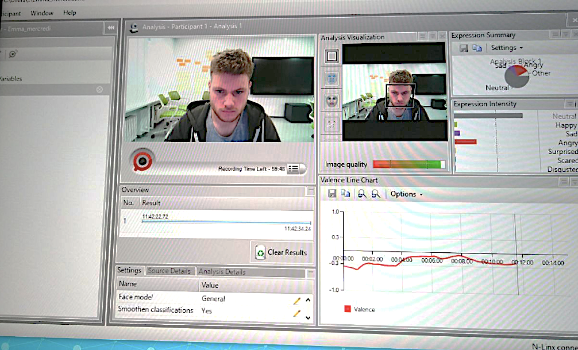The width and height of the screenshot is (578, 350).
Task: Click the circled X icon below Variables
Action: (x=99, y=90)
